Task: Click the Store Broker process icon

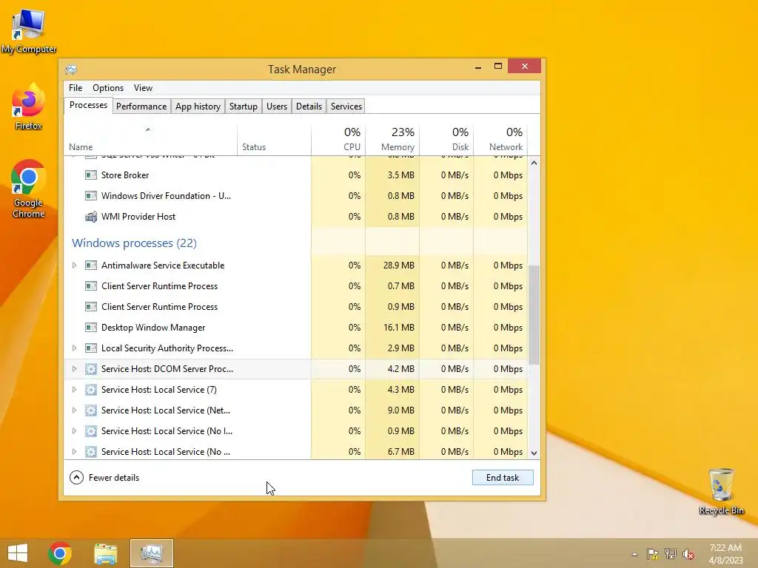Action: point(90,175)
